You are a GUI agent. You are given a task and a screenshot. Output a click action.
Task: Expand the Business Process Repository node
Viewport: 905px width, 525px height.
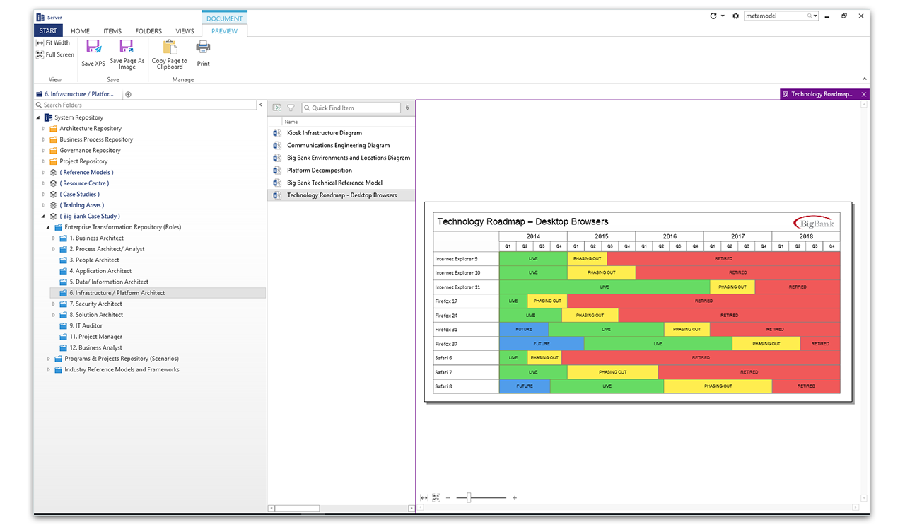[44, 139]
